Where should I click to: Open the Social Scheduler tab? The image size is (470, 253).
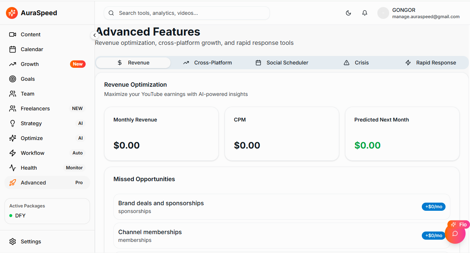click(282, 62)
